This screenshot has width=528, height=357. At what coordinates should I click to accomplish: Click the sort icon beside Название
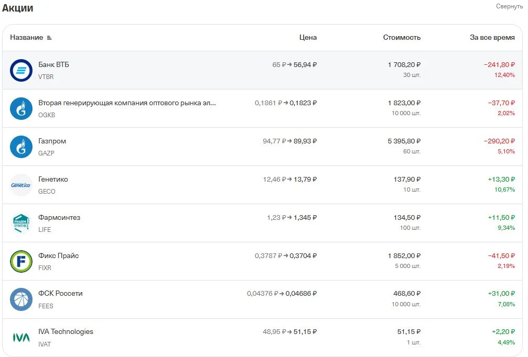tap(49, 38)
